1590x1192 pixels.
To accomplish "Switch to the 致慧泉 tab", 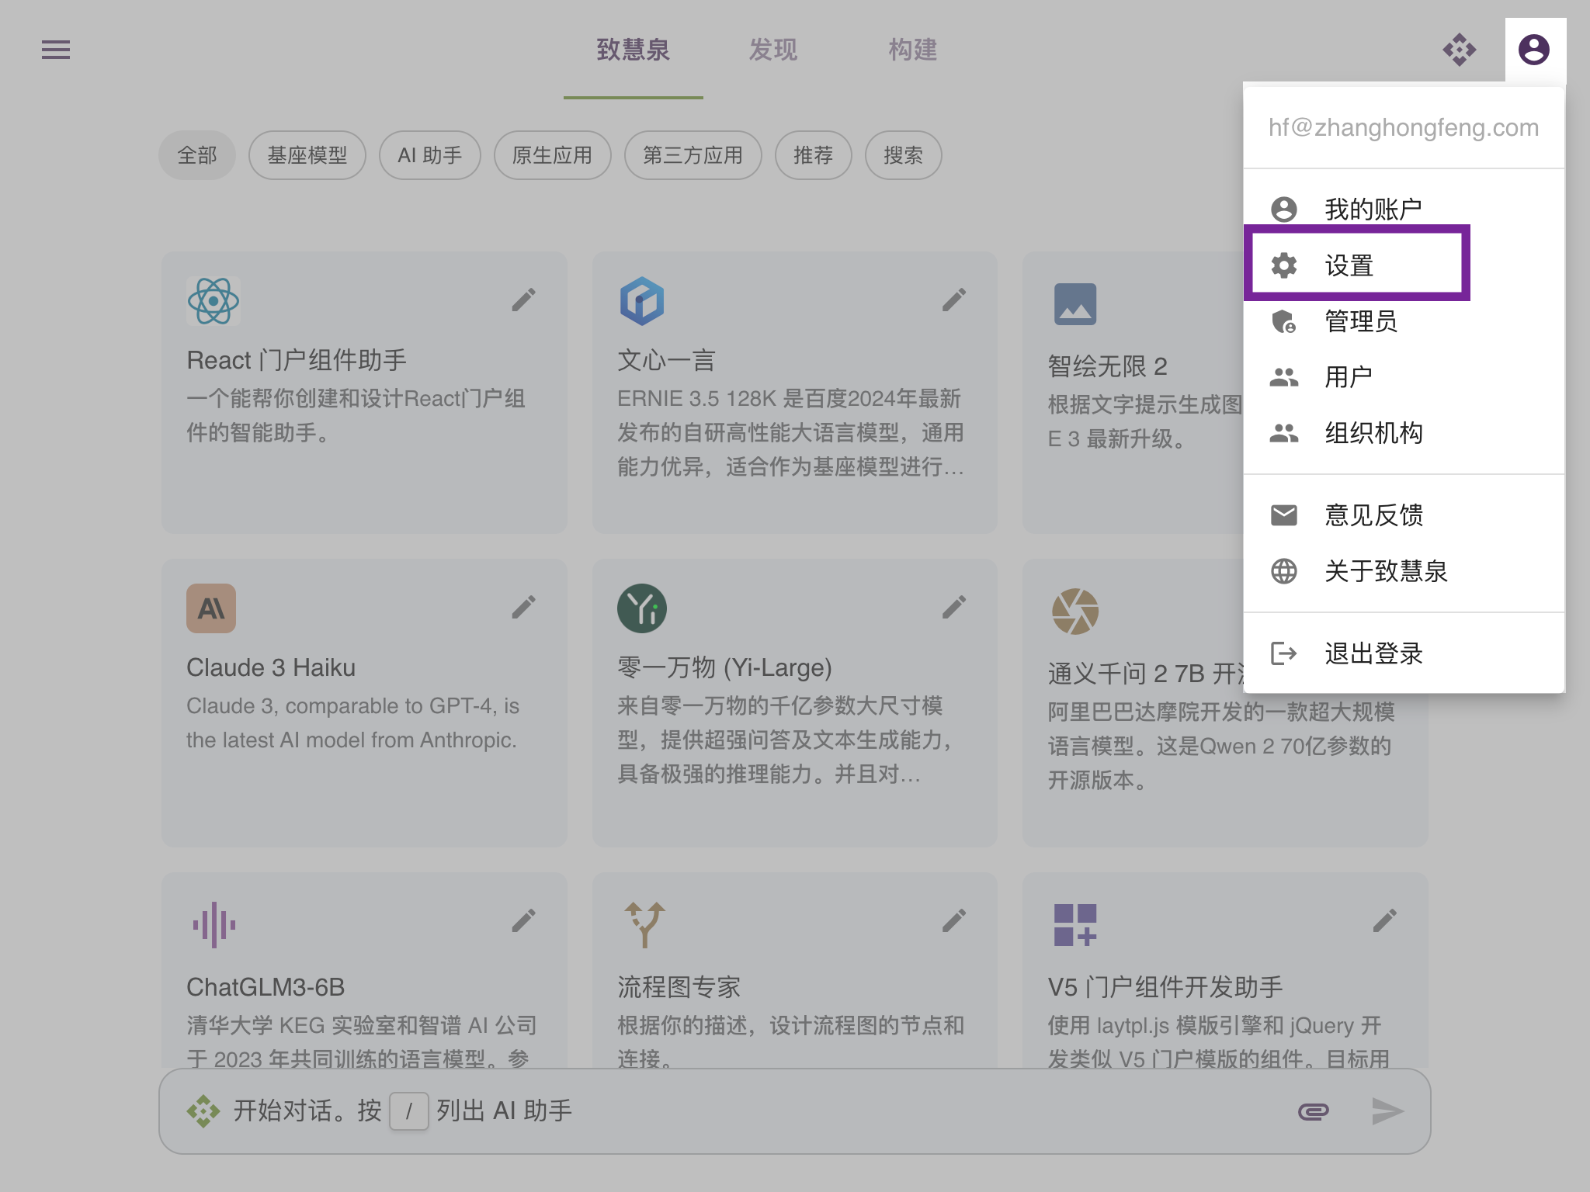I will tap(634, 50).
